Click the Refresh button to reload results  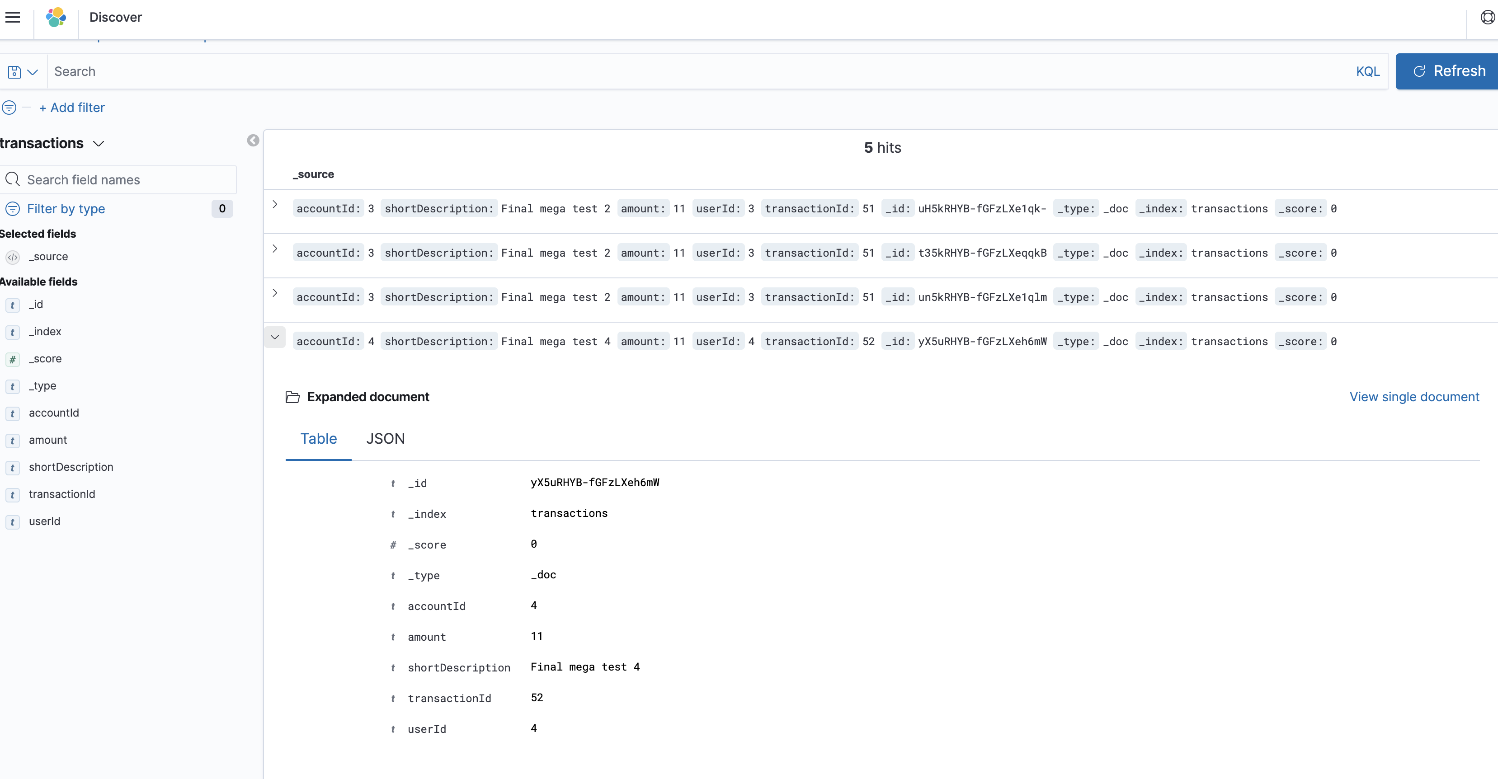[x=1447, y=71]
